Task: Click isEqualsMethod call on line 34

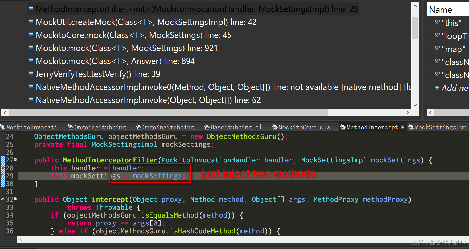Action: tap(170, 215)
